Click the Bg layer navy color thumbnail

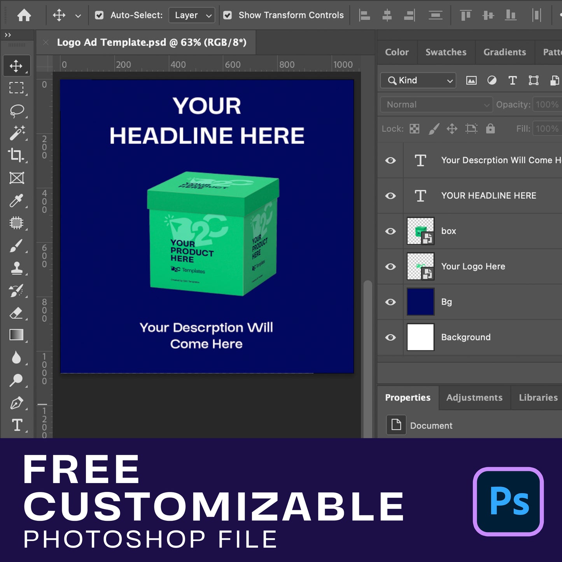(x=420, y=302)
